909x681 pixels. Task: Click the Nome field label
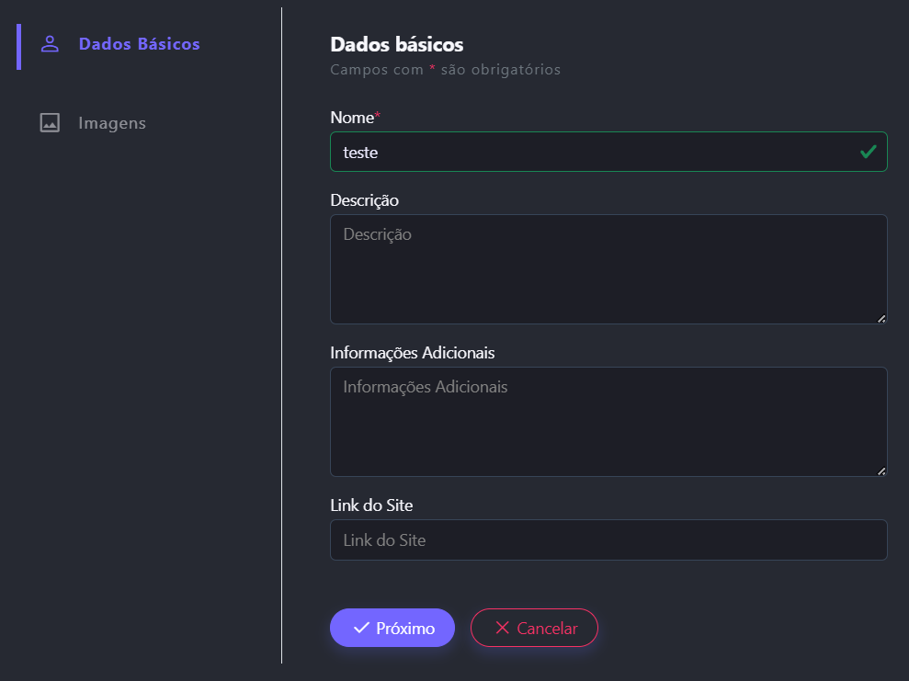[354, 118]
